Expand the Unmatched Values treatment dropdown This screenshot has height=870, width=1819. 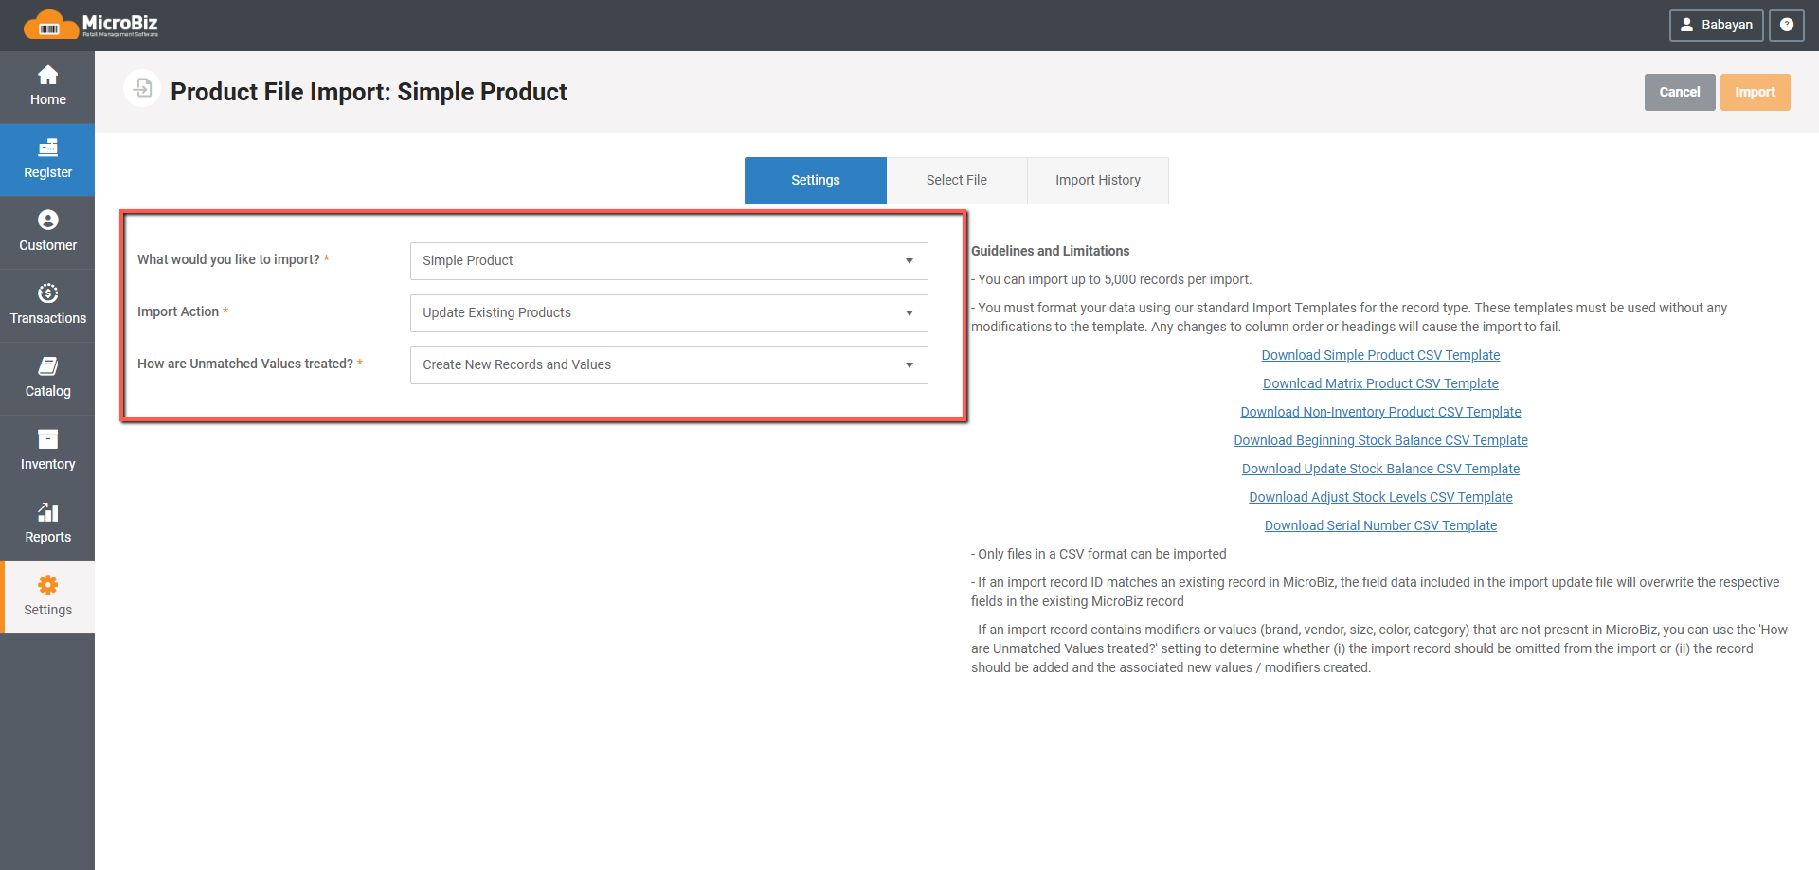tap(669, 365)
